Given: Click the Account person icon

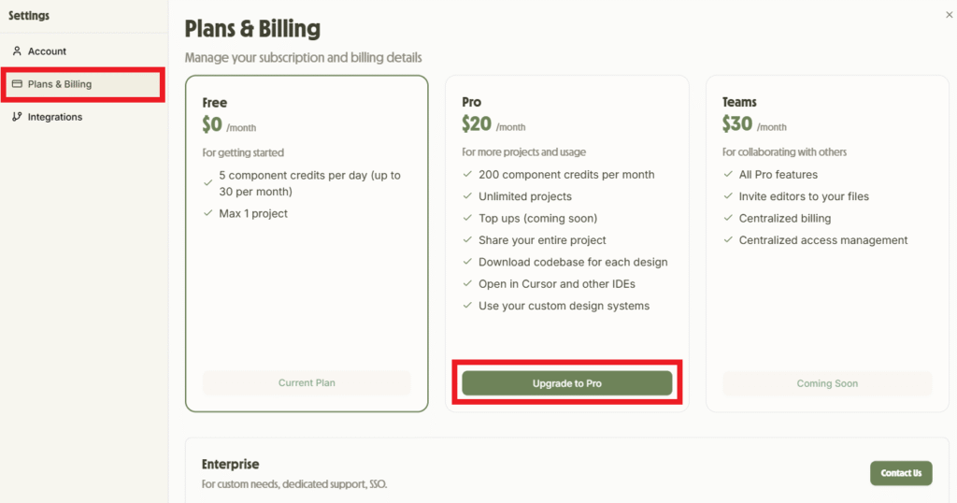Looking at the screenshot, I should 17,50.
